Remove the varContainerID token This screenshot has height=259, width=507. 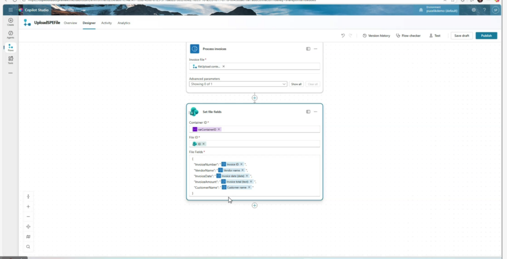[218, 129]
